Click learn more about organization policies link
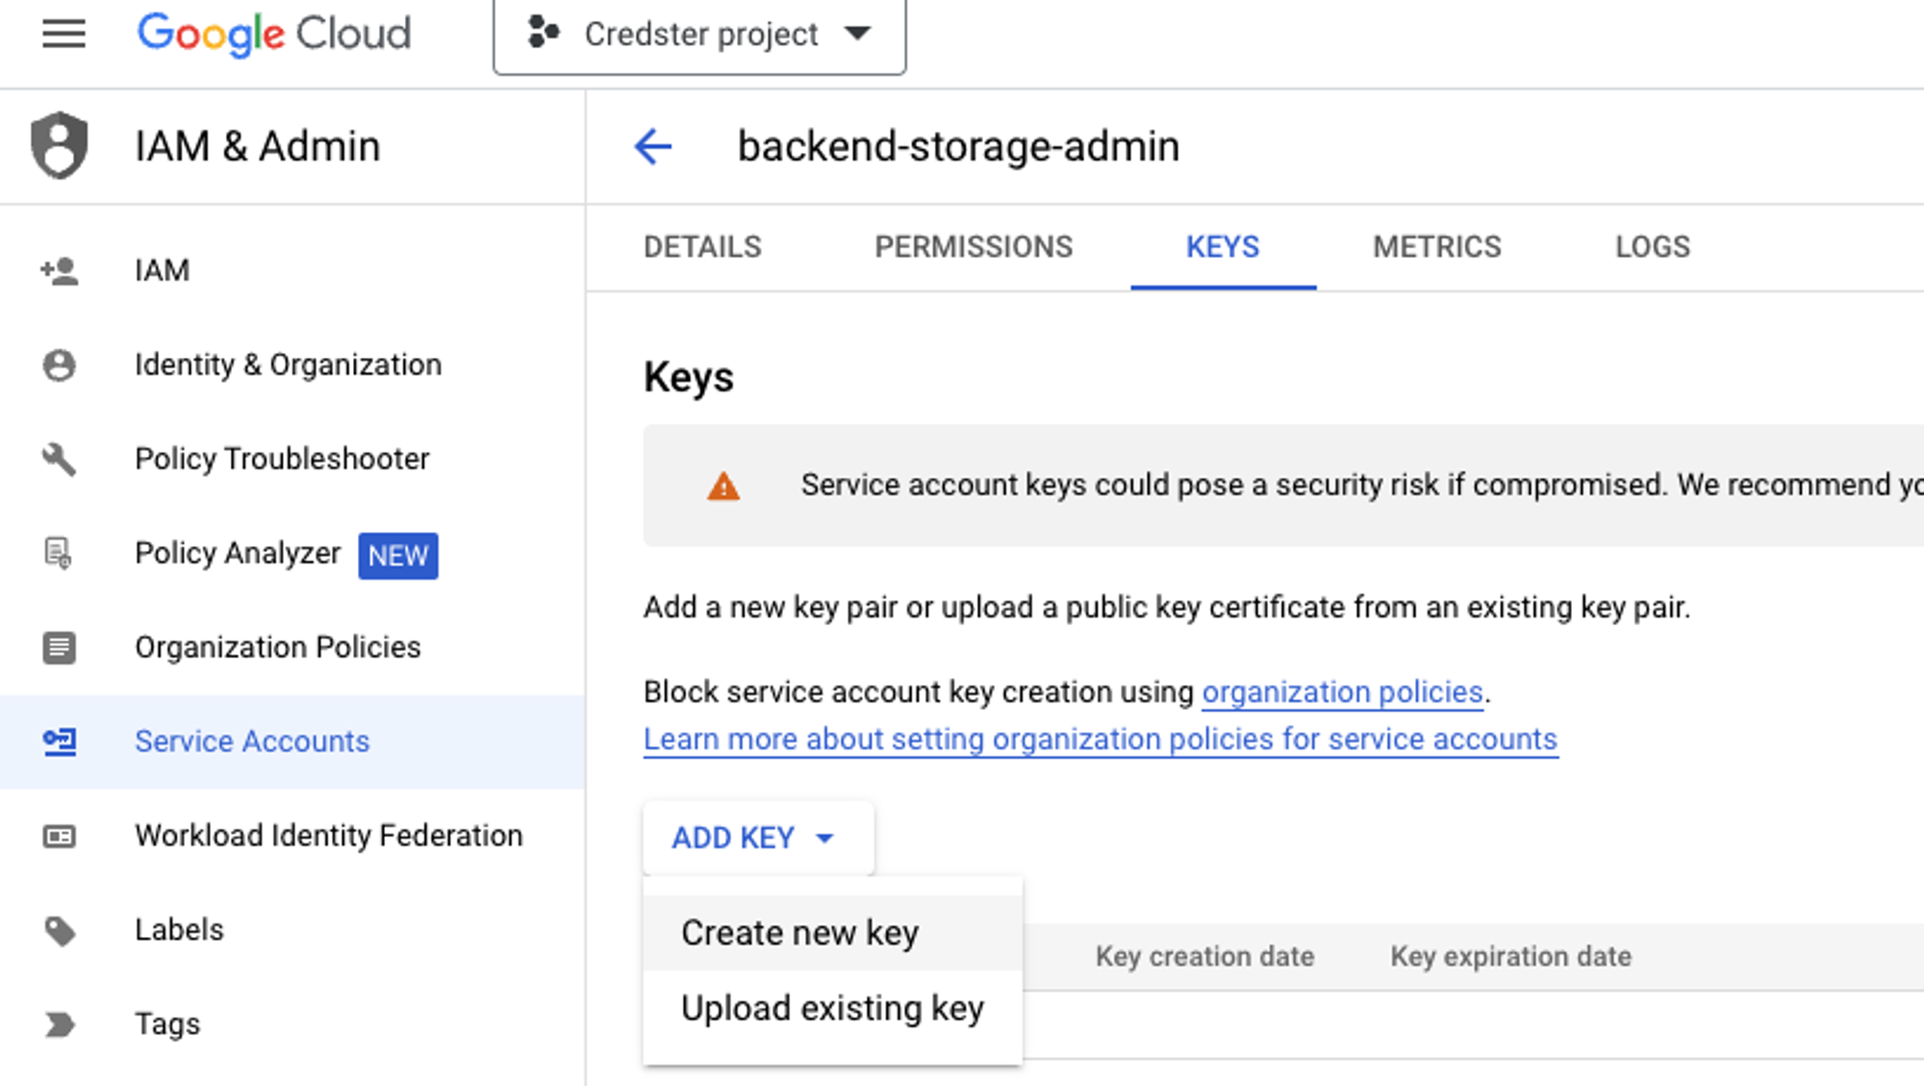 click(x=1100, y=739)
